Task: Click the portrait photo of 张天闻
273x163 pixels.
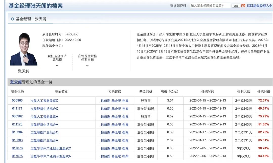Action: [x=24, y=49]
